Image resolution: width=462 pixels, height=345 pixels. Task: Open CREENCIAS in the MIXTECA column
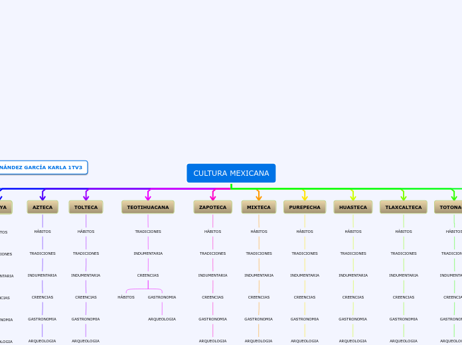coord(259,297)
